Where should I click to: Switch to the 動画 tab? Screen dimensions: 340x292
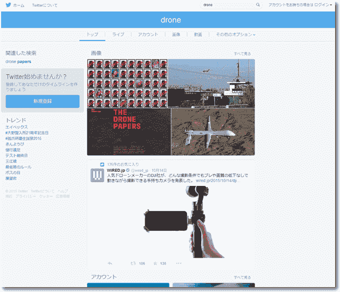pos(198,34)
